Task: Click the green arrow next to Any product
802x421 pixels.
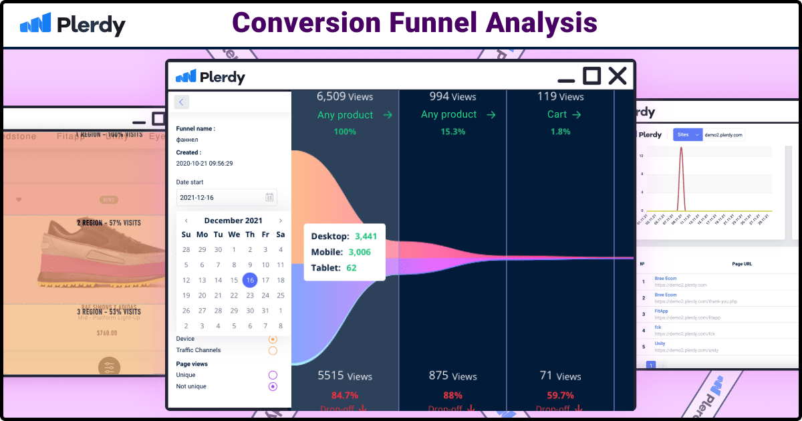Action: pos(386,114)
